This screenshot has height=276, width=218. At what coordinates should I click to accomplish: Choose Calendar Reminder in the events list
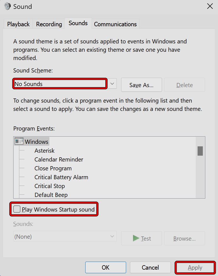coord(59,160)
